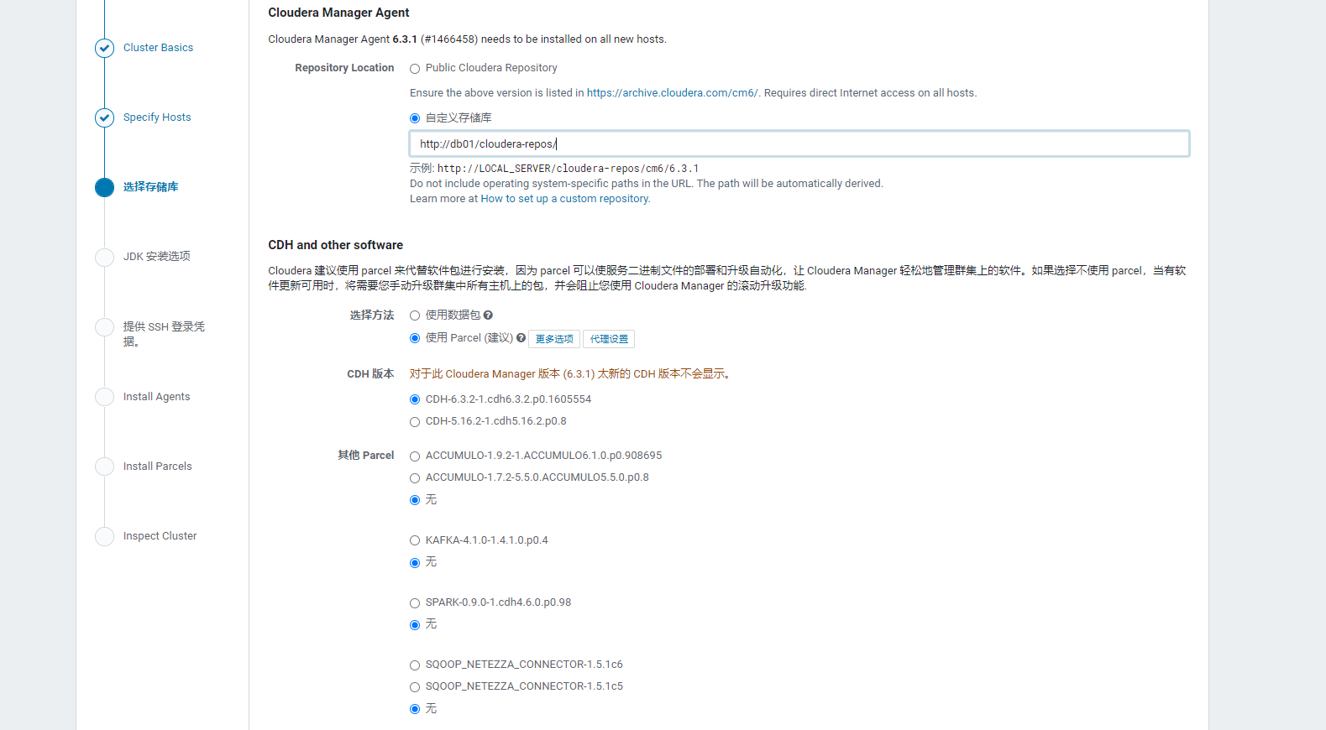Open 更多选项 parcel options button
Image resolution: width=1326 pixels, height=730 pixels.
(554, 339)
